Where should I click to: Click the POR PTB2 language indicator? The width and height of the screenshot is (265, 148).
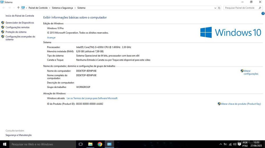pos(245,144)
